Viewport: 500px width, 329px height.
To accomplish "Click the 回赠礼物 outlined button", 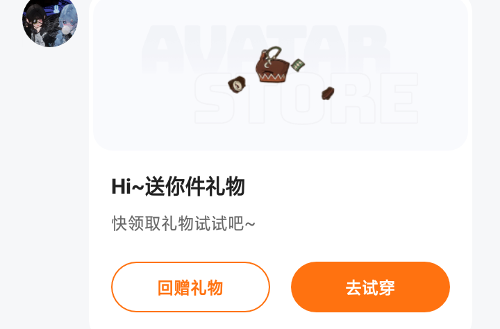I will tap(191, 287).
